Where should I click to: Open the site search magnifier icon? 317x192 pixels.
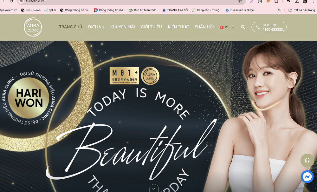pyautogui.click(x=243, y=27)
